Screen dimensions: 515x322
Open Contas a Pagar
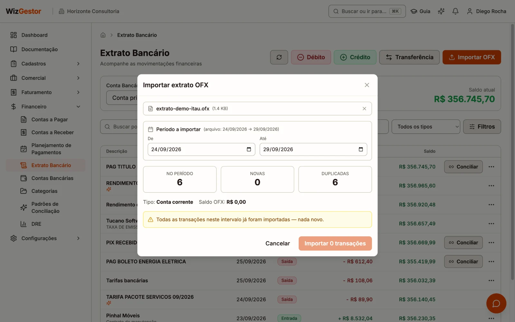tap(50, 119)
